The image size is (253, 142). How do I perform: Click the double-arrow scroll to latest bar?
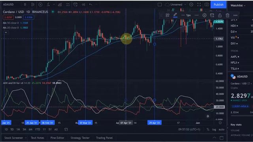(x=208, y=116)
